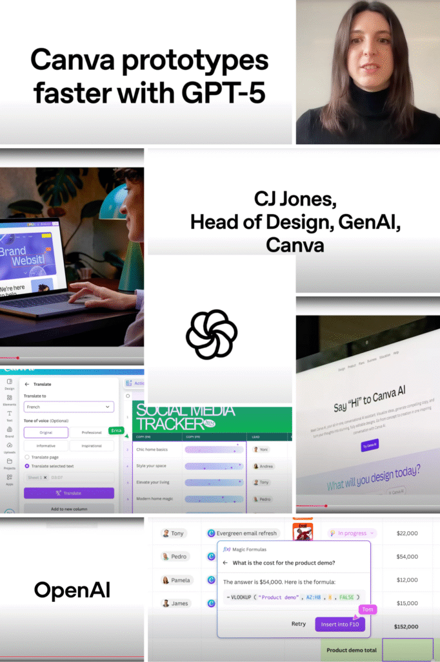Click the Try Canva AI button on monitor
This screenshot has width=440, height=662.
pos(370,445)
